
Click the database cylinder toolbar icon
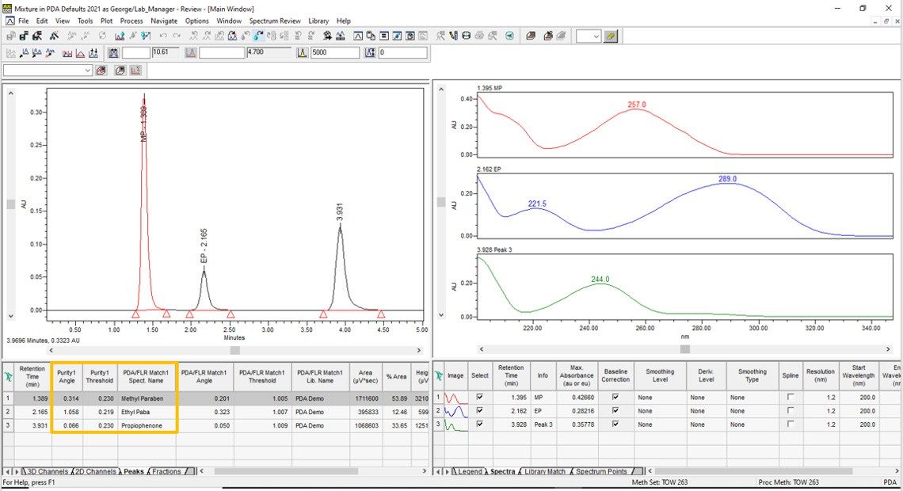point(467,36)
